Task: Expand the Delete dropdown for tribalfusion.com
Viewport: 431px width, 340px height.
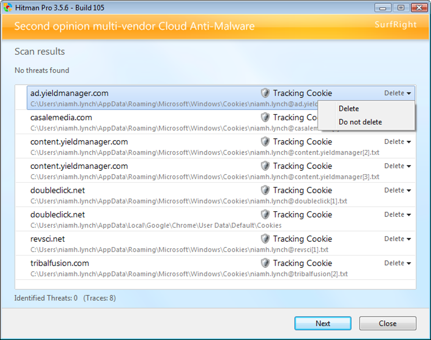Action: tap(397, 263)
